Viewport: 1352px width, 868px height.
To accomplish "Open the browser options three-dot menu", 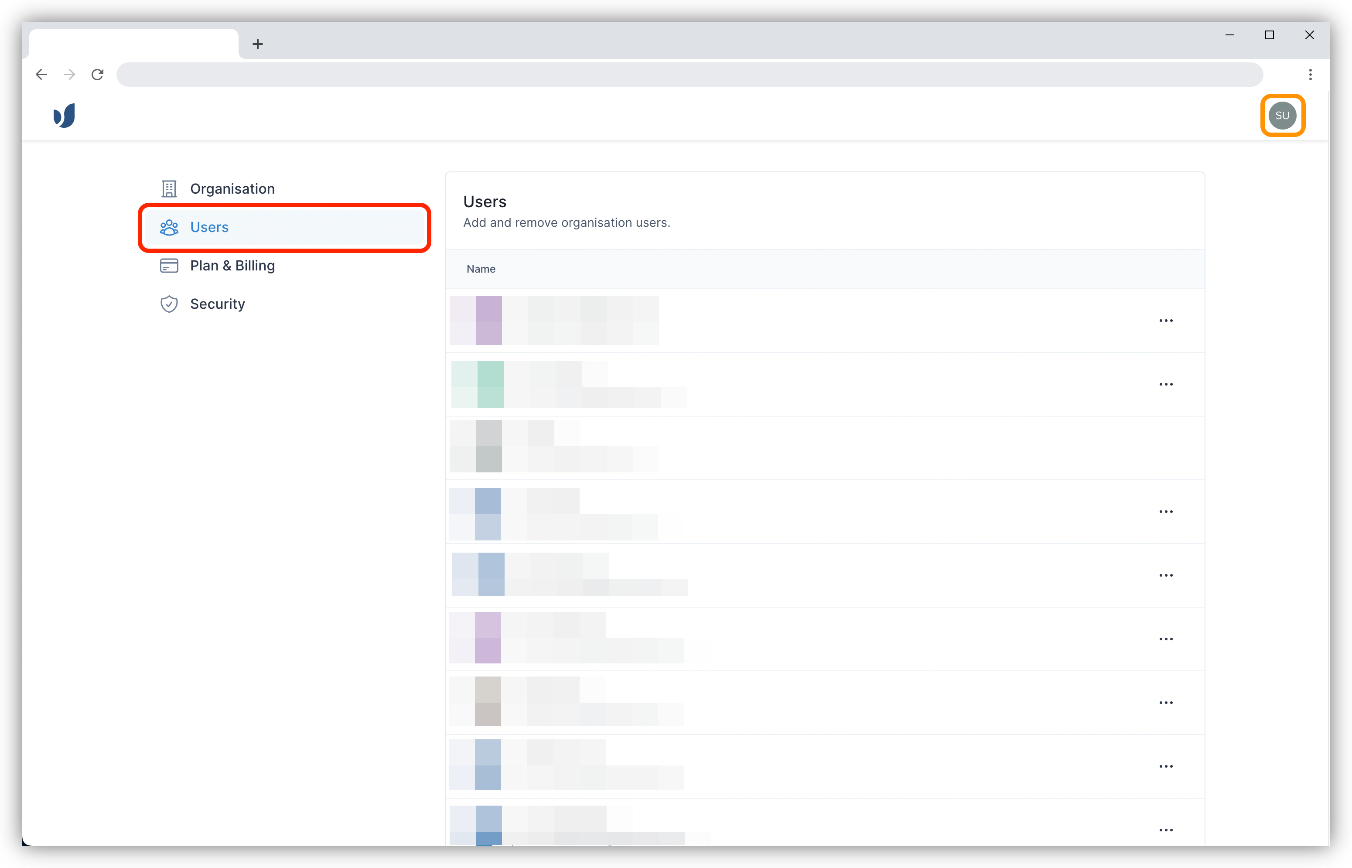I will (x=1310, y=74).
